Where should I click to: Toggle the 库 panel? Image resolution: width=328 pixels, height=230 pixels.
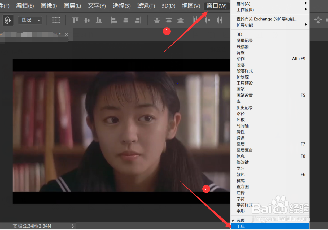270,102
